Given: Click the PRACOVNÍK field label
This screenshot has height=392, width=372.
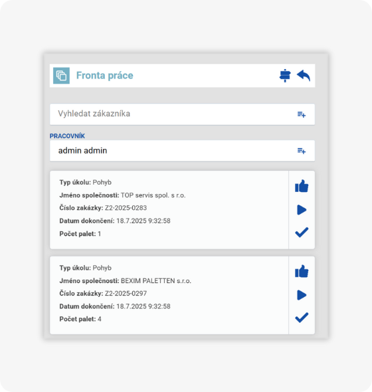Looking at the screenshot, I should click(x=67, y=136).
